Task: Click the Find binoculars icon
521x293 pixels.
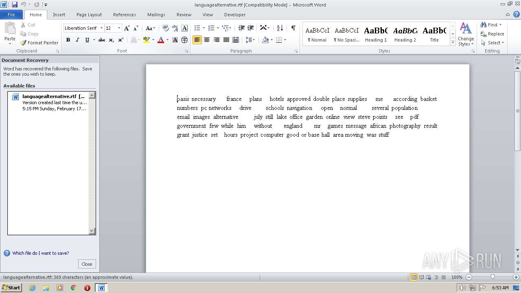Action: tap(484, 25)
